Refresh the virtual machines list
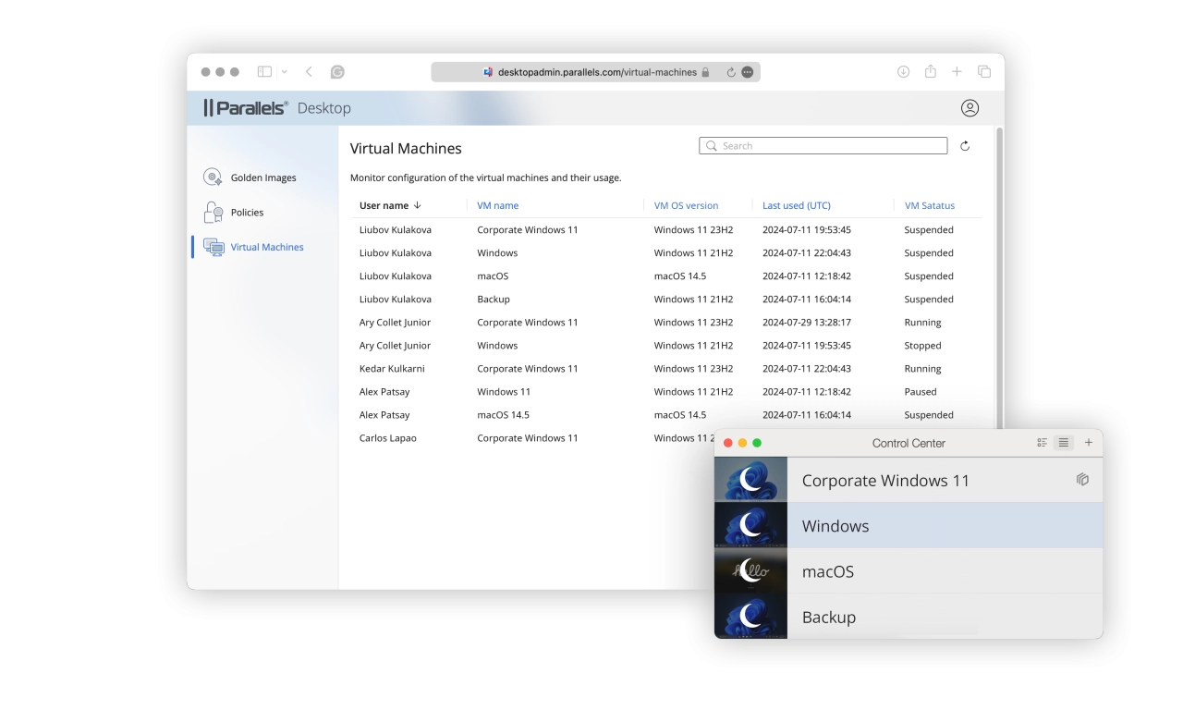Image resolution: width=1183 pixels, height=710 pixels. tap(965, 146)
